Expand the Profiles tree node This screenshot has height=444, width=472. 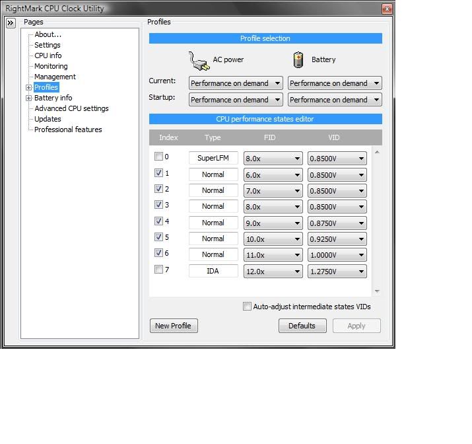pyautogui.click(x=28, y=88)
